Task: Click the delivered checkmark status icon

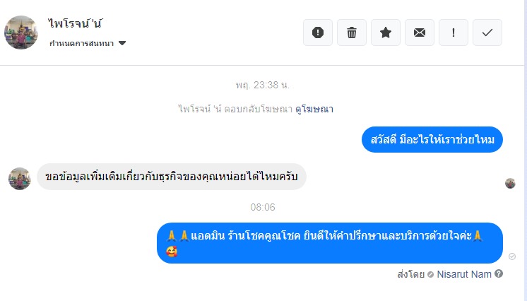Action: coord(512,256)
